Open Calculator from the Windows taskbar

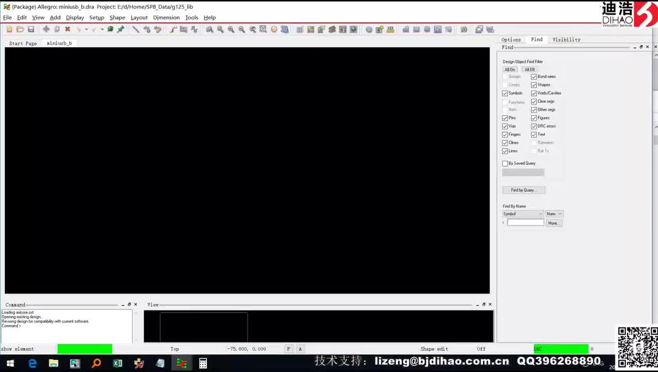click(203, 363)
